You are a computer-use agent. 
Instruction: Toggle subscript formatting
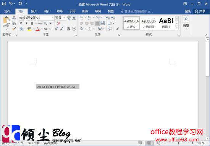[x=45, y=23]
